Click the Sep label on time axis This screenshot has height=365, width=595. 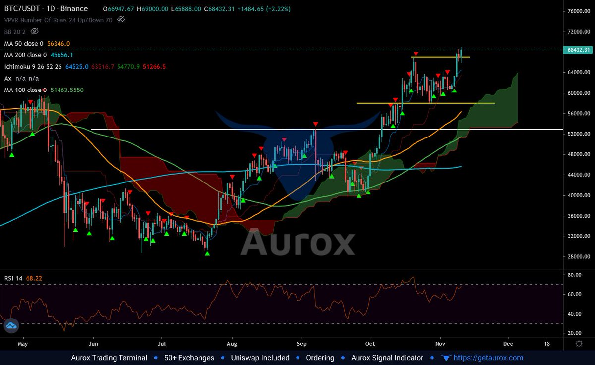(x=302, y=343)
